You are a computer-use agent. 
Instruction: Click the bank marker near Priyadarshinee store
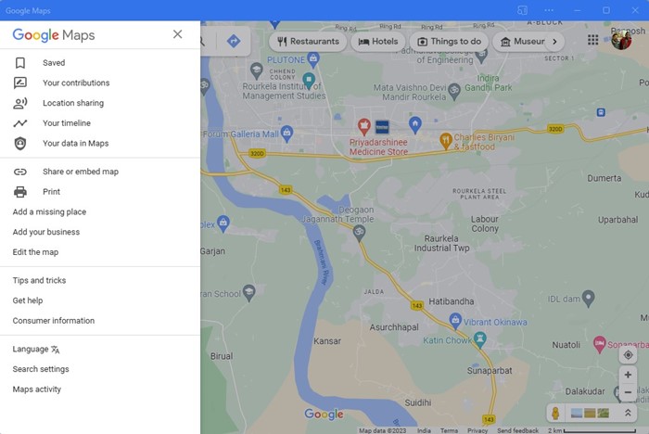pos(382,127)
